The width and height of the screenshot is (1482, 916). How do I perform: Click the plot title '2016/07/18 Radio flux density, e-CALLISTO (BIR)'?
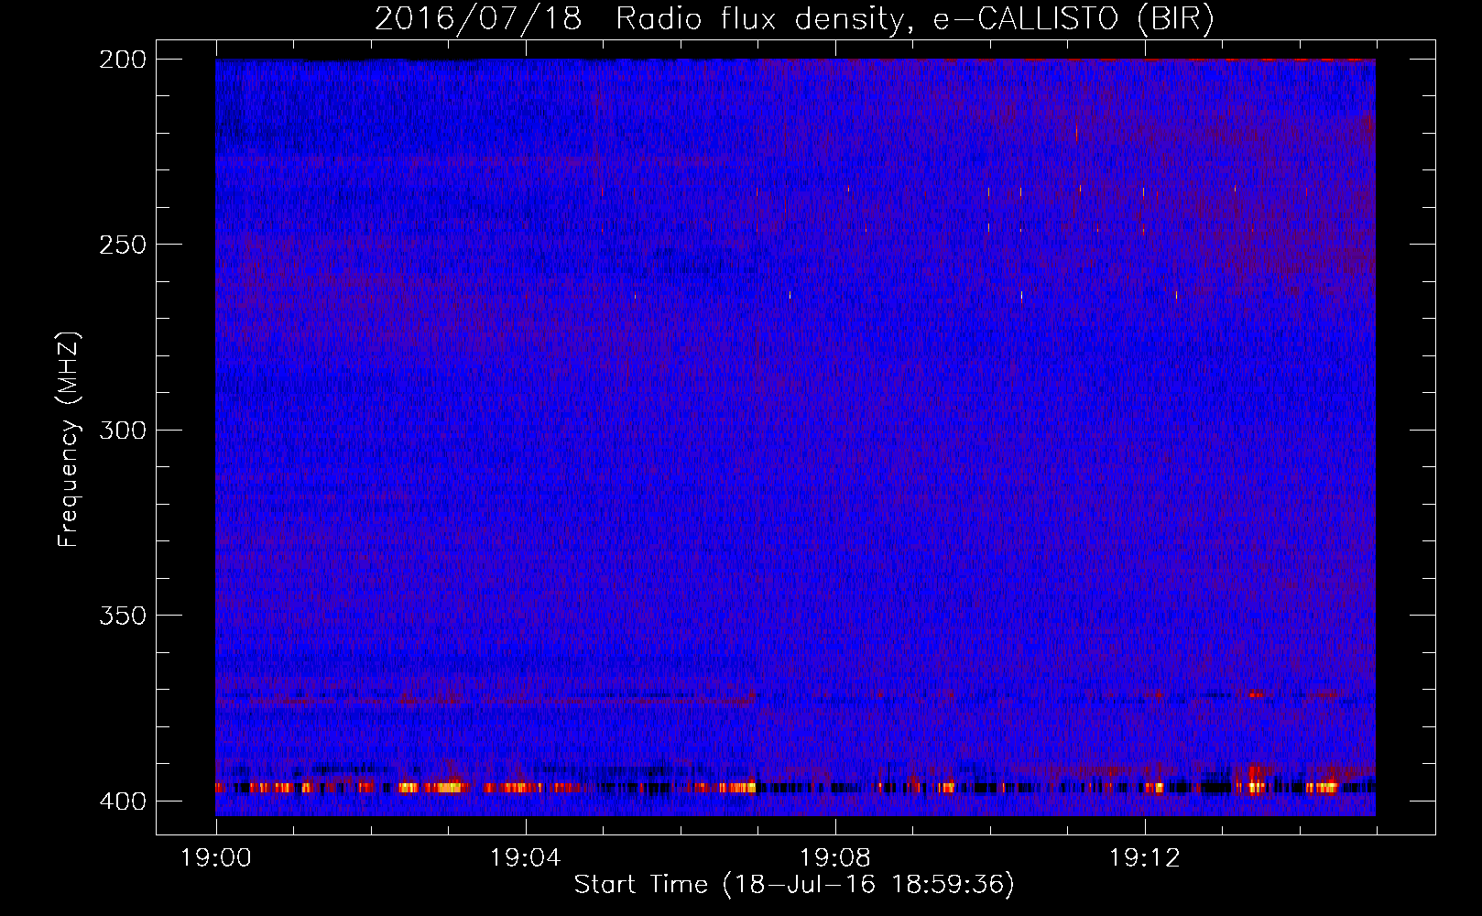coord(794,18)
